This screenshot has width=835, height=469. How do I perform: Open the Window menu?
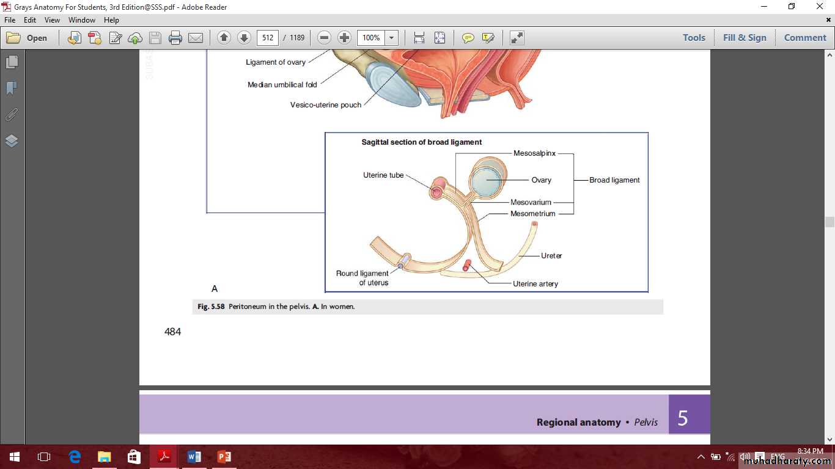(x=81, y=20)
